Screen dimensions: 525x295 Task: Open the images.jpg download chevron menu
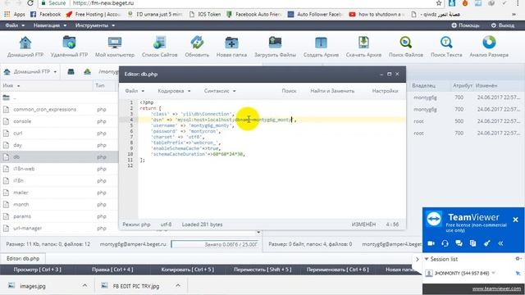click(x=84, y=286)
